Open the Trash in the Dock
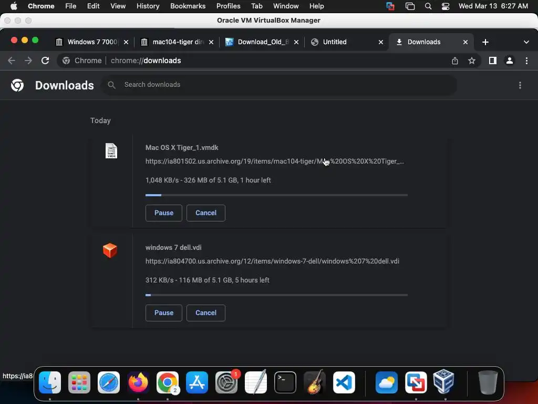This screenshot has width=538, height=404. [488, 382]
